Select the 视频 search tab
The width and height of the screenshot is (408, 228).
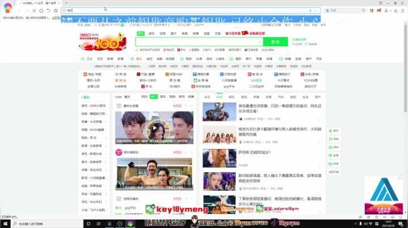click(163, 34)
